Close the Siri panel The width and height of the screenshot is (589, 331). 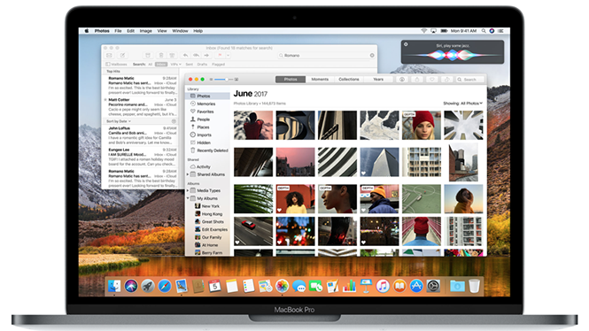click(406, 44)
